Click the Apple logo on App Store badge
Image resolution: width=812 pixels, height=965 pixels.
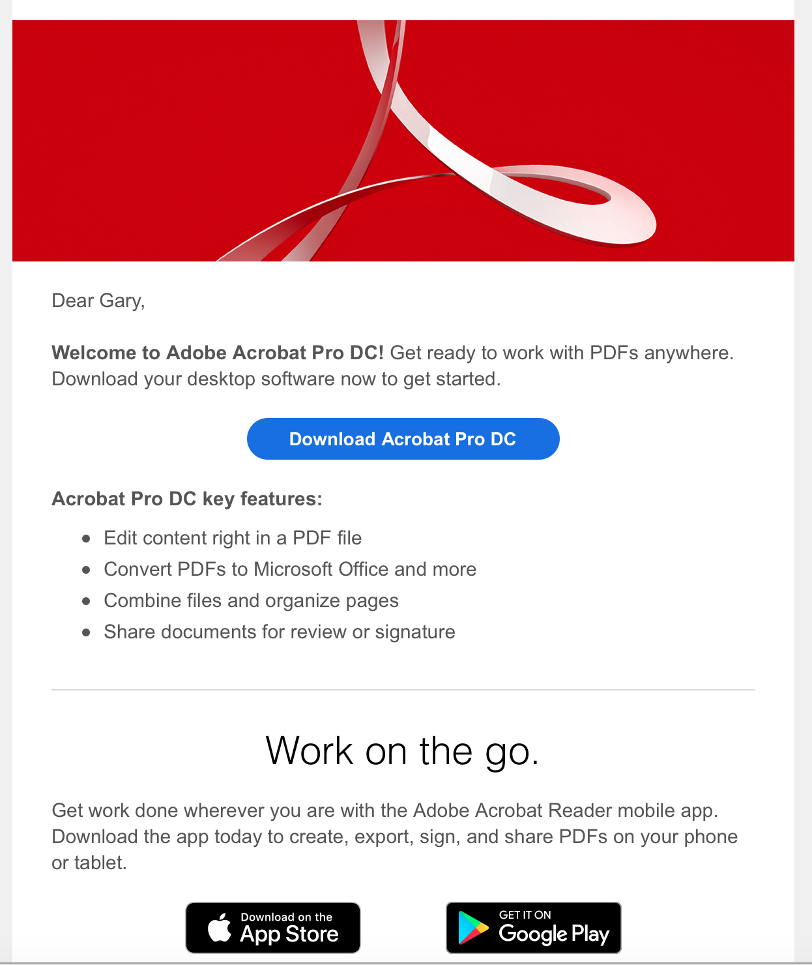[x=220, y=927]
